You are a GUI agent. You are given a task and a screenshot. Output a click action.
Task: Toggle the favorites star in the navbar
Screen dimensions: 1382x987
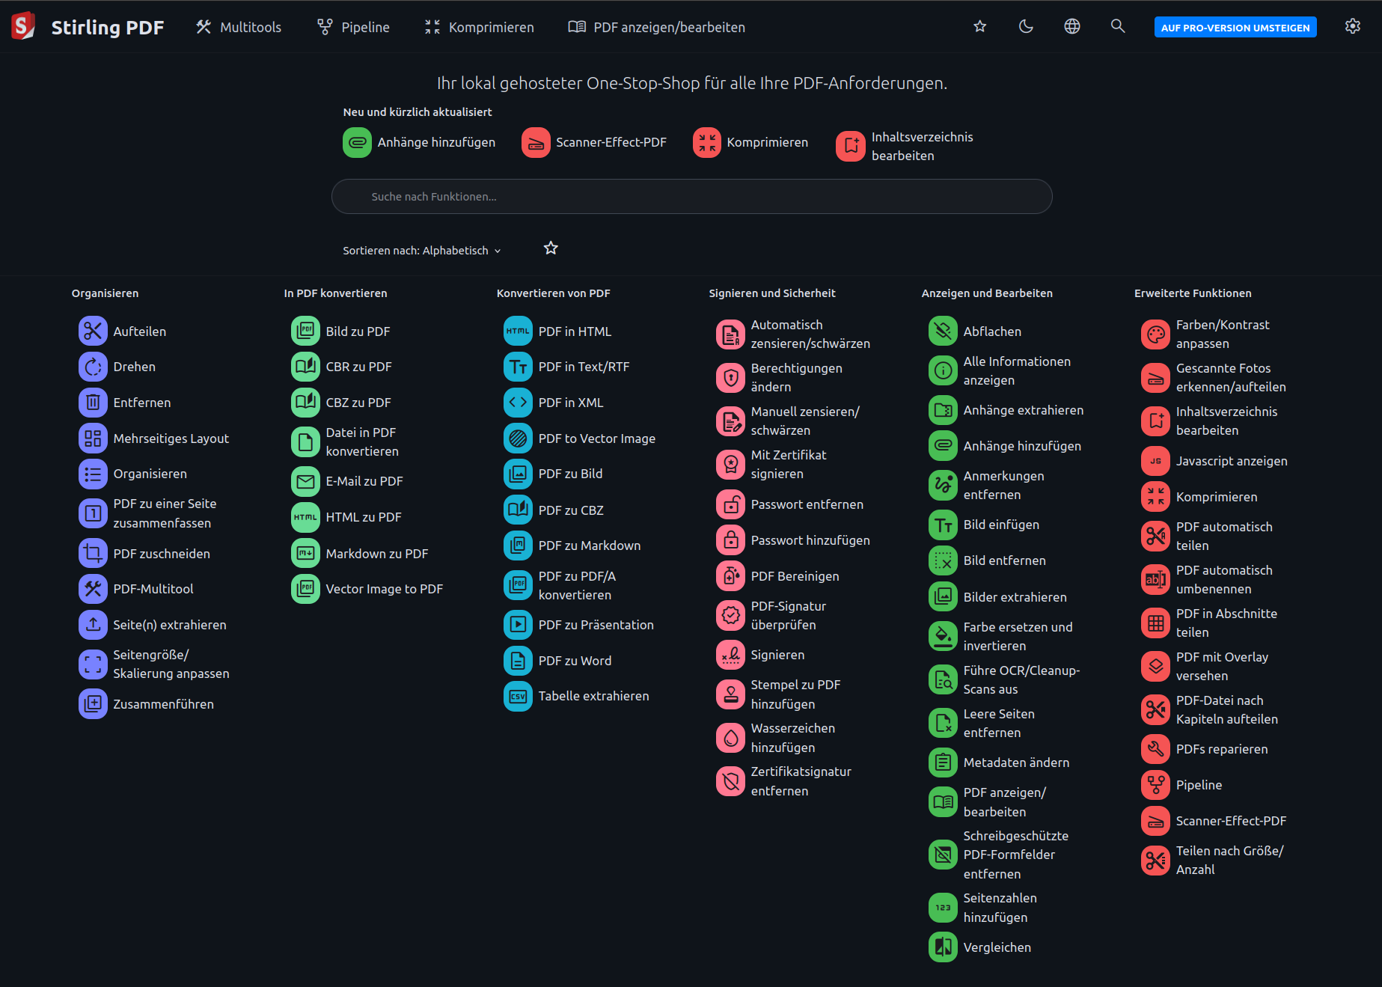pos(979,27)
